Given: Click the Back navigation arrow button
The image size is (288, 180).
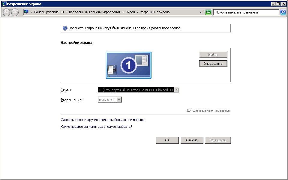Looking at the screenshot, I should (7, 12).
